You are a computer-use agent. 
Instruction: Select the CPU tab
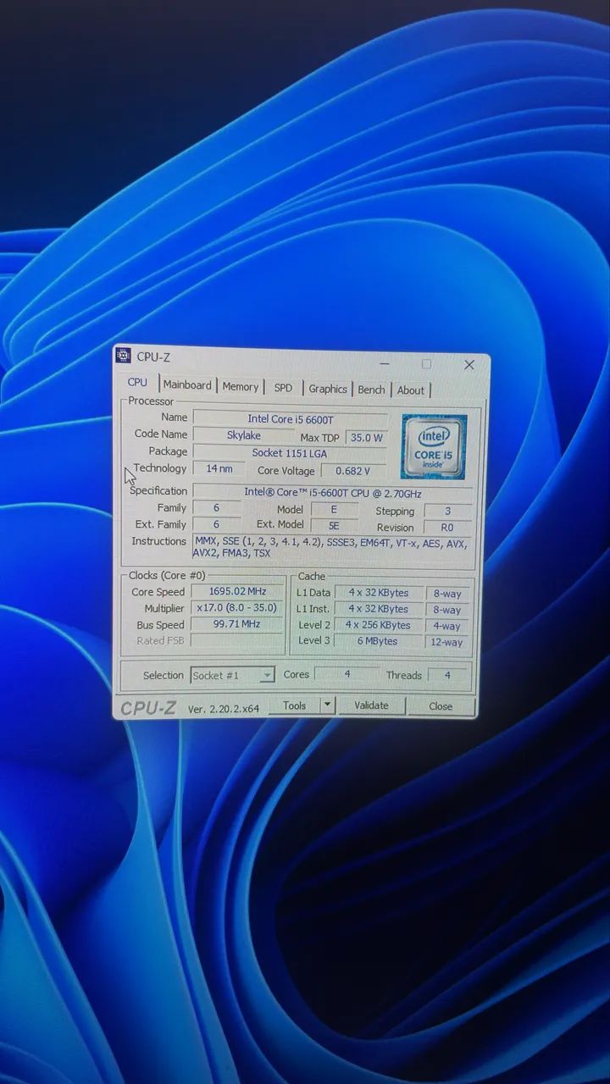137,383
